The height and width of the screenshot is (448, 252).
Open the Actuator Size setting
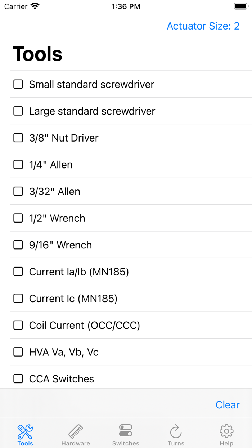tap(203, 26)
